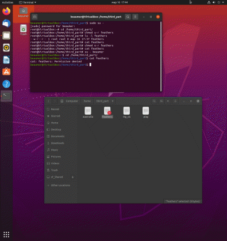Screen dimensions: 227x241
Task: Open Trash in the Files sidebar
Action: [61, 170]
